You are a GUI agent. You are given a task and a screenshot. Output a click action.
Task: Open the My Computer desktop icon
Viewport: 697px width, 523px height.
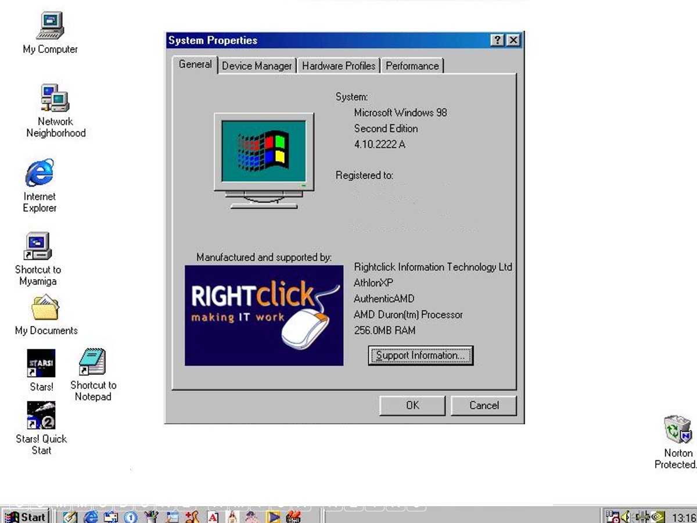coord(50,27)
